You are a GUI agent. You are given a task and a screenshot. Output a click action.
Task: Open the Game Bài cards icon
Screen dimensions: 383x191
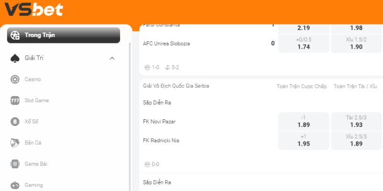click(15, 164)
